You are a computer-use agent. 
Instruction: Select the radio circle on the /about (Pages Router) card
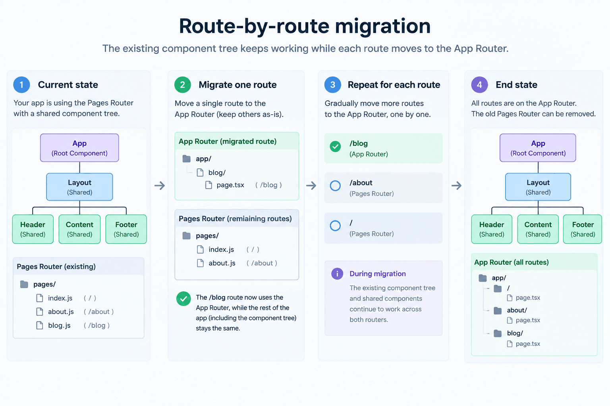tap(336, 186)
